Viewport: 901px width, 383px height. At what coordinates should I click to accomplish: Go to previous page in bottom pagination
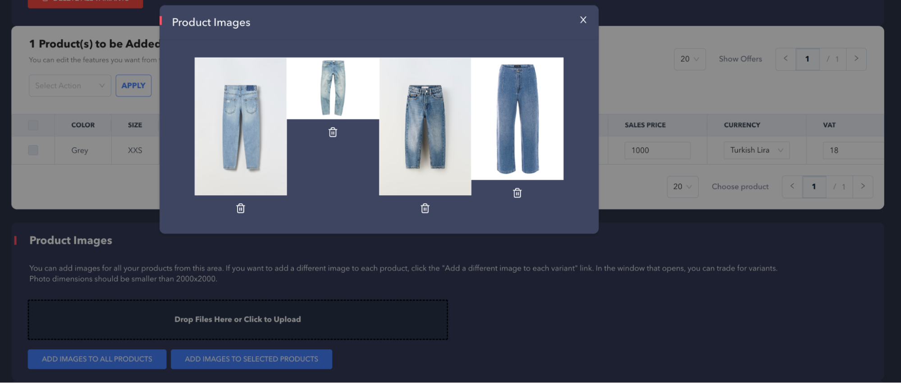click(x=792, y=187)
